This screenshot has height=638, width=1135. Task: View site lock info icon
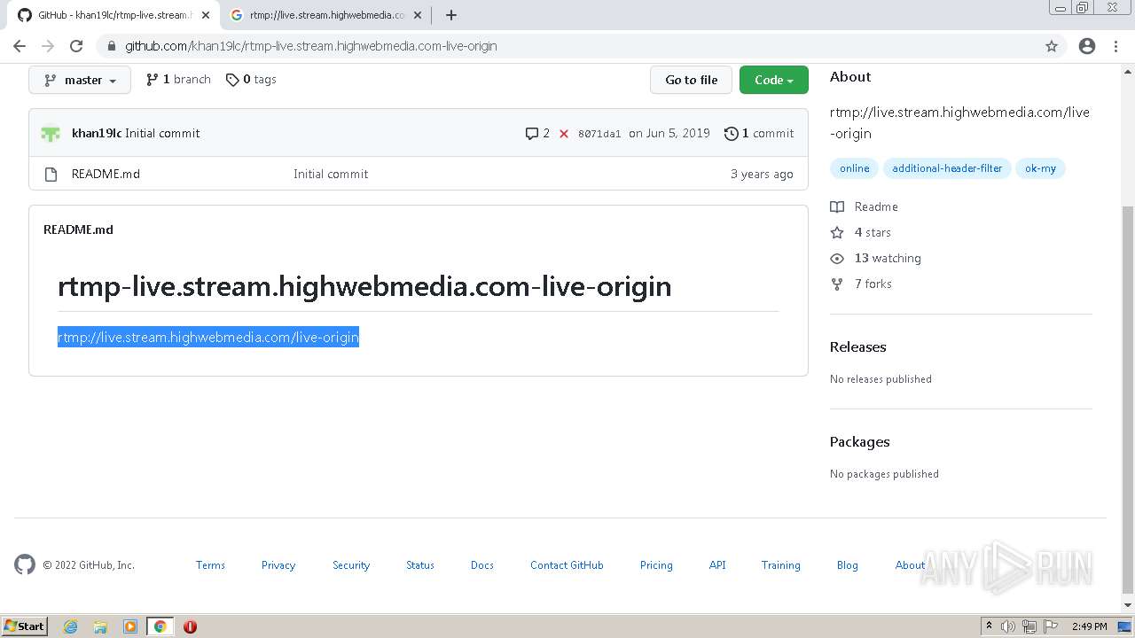point(111,46)
